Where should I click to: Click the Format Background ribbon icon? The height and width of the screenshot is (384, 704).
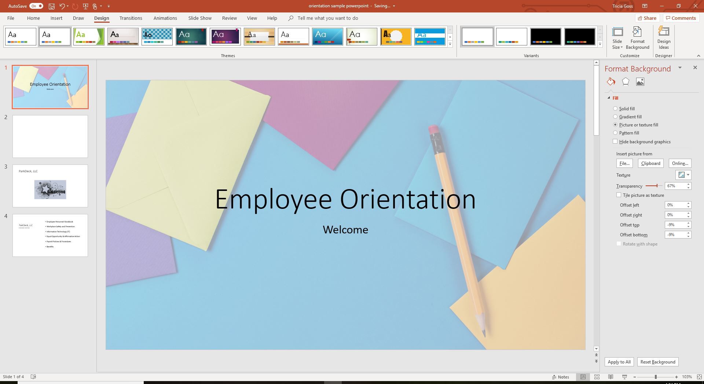[637, 38]
